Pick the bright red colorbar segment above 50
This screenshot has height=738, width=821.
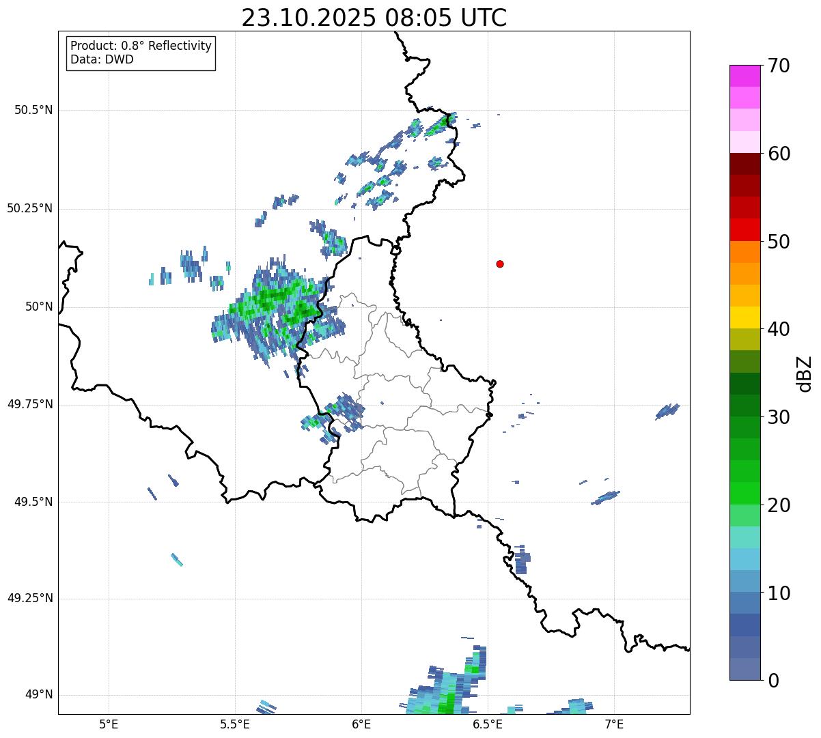coord(745,229)
